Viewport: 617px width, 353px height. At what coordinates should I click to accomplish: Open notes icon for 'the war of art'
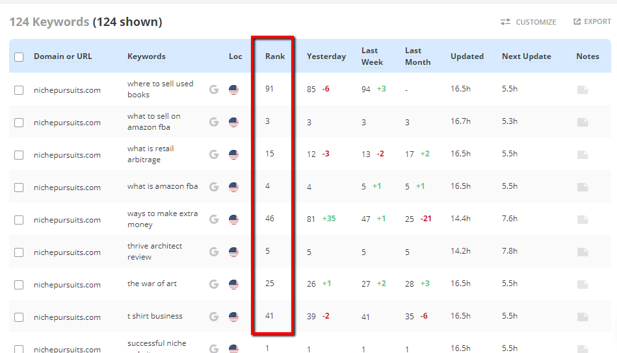(583, 284)
